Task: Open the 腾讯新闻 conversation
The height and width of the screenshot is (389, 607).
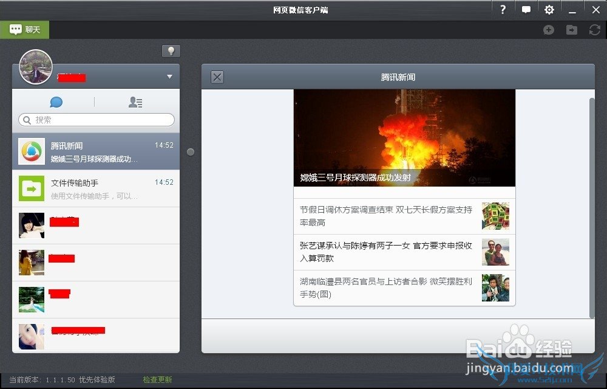Action: [96, 151]
